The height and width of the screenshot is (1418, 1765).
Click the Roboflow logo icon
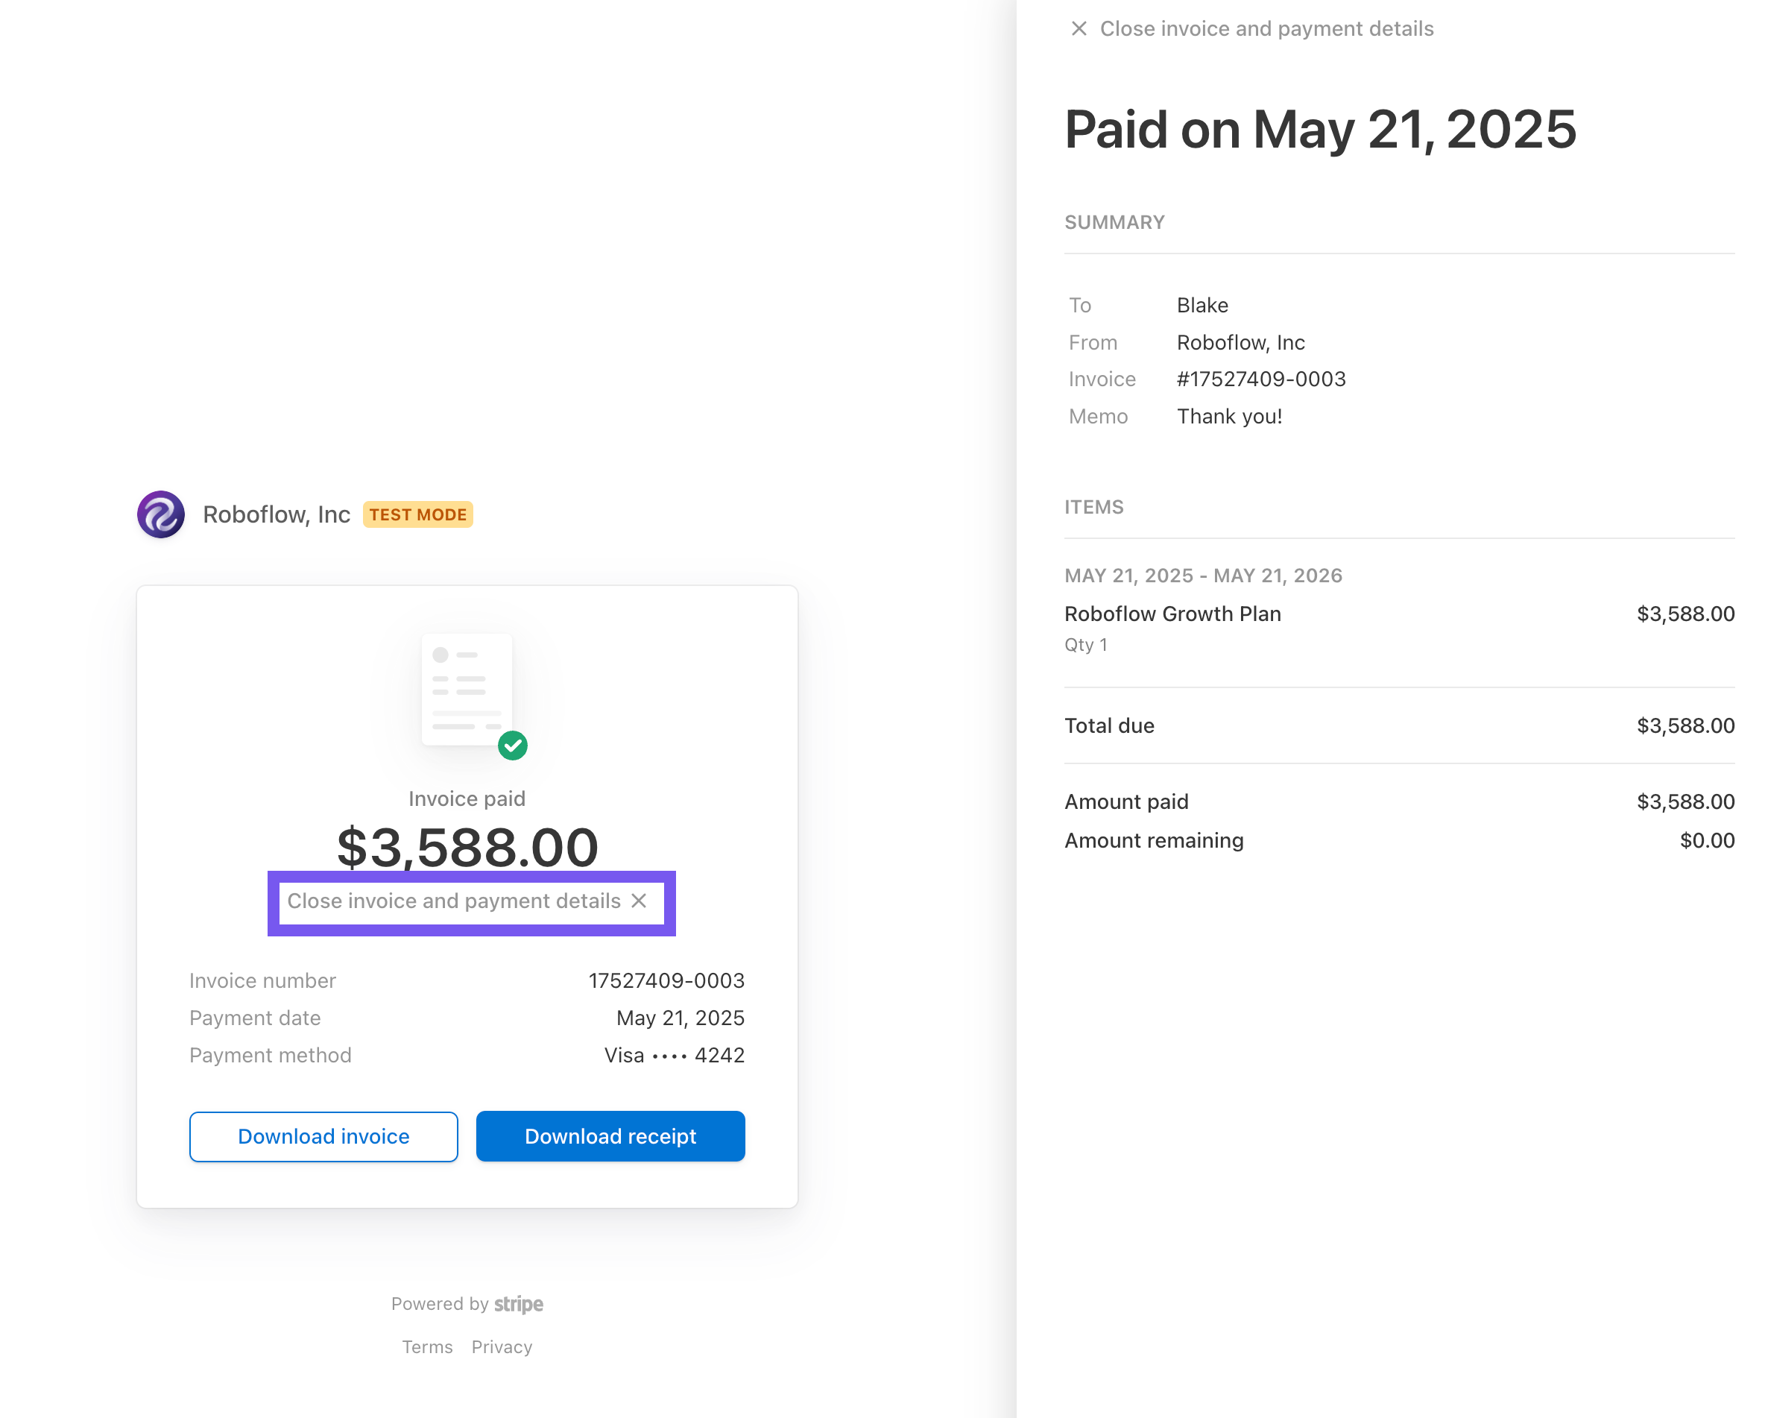tap(160, 514)
